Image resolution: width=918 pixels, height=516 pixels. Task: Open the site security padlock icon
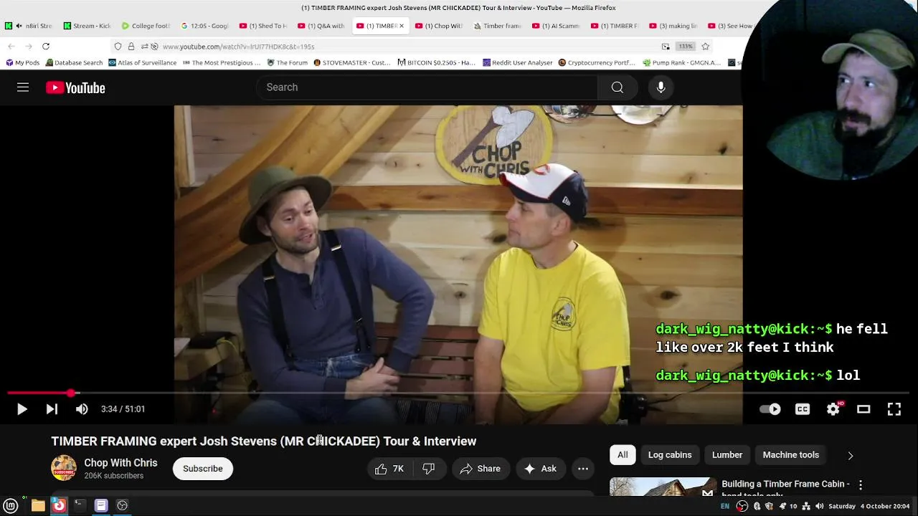point(131,47)
